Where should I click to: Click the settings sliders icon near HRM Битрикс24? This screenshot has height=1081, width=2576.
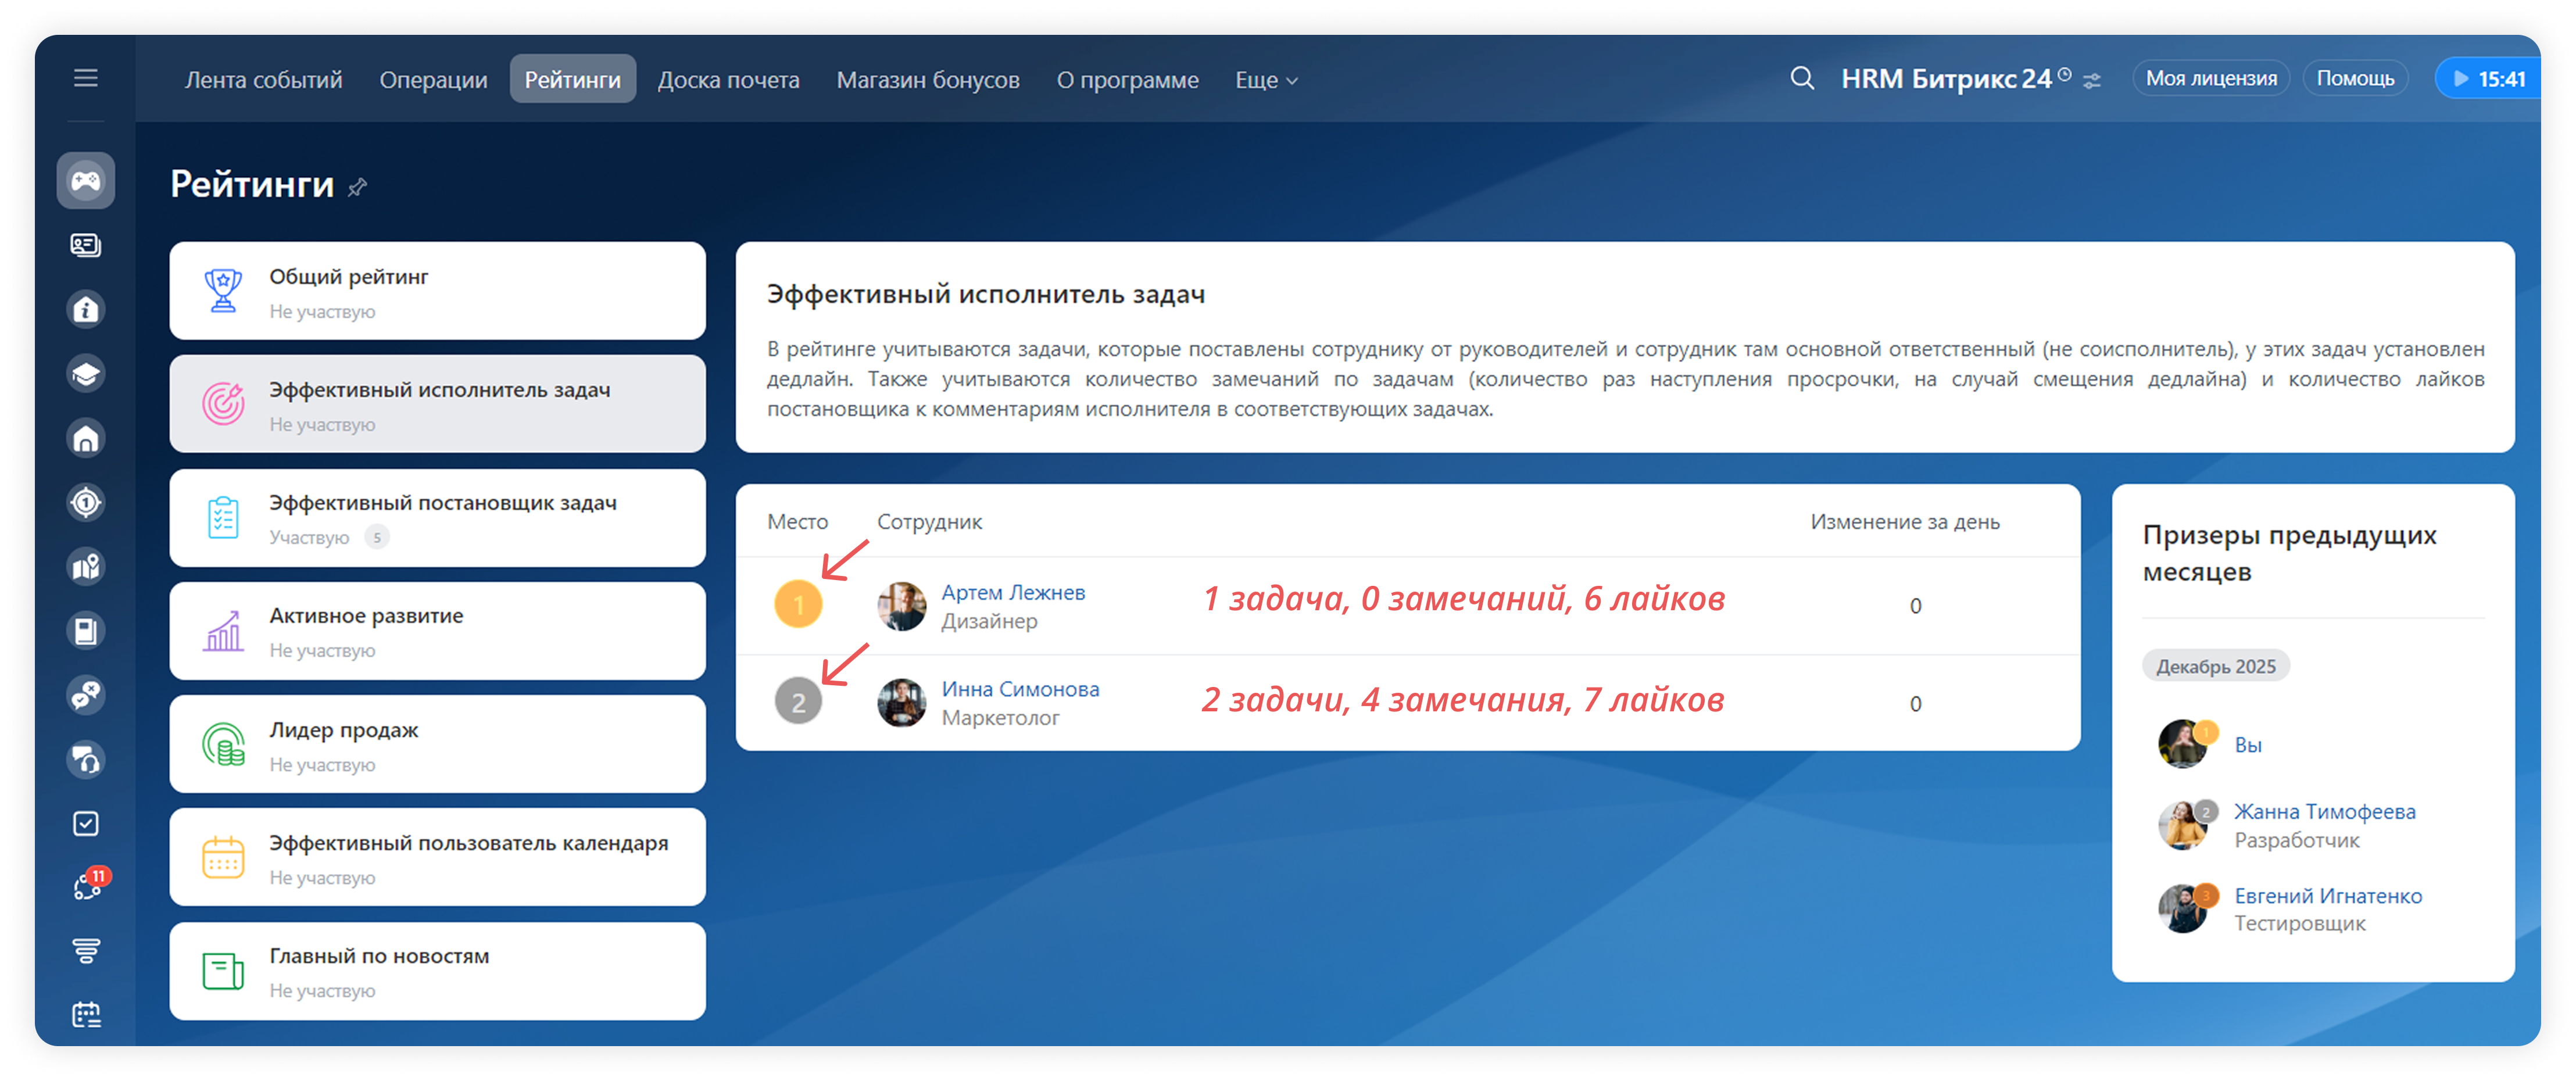point(2092,81)
